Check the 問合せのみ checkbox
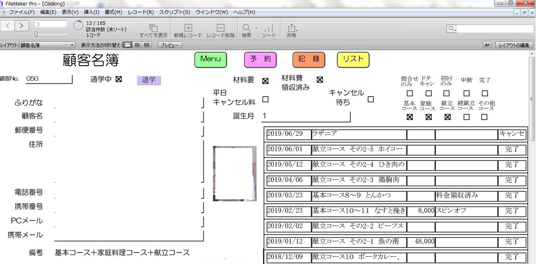 coord(410,93)
